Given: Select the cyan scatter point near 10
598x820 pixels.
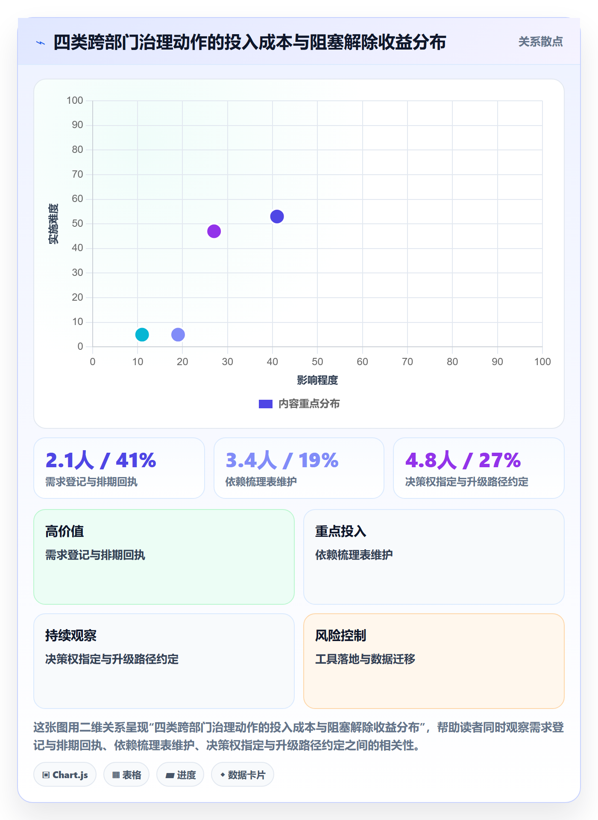Looking at the screenshot, I should click(x=142, y=334).
